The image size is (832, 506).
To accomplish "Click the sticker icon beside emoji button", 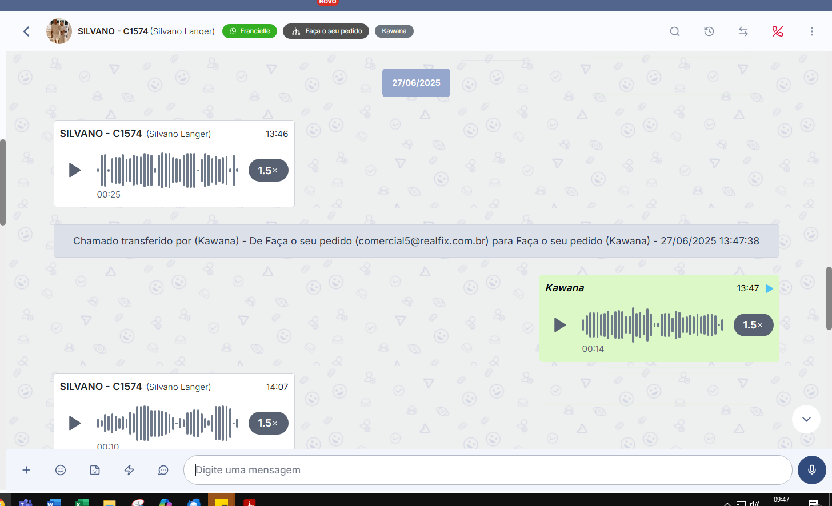I will click(95, 470).
